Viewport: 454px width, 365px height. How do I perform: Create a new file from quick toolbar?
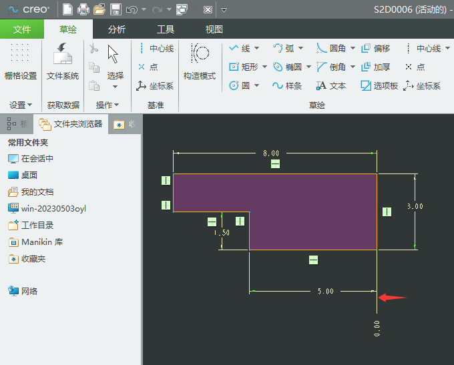click(67, 9)
